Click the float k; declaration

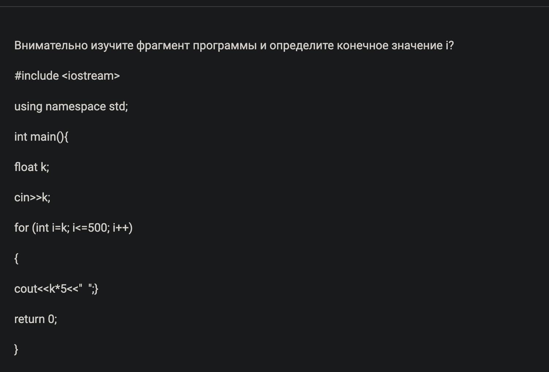[x=31, y=167]
